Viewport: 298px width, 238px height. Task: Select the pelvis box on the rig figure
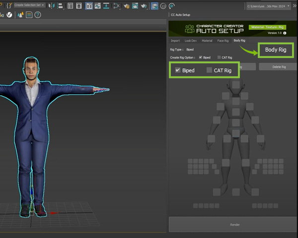[x=235, y=133]
